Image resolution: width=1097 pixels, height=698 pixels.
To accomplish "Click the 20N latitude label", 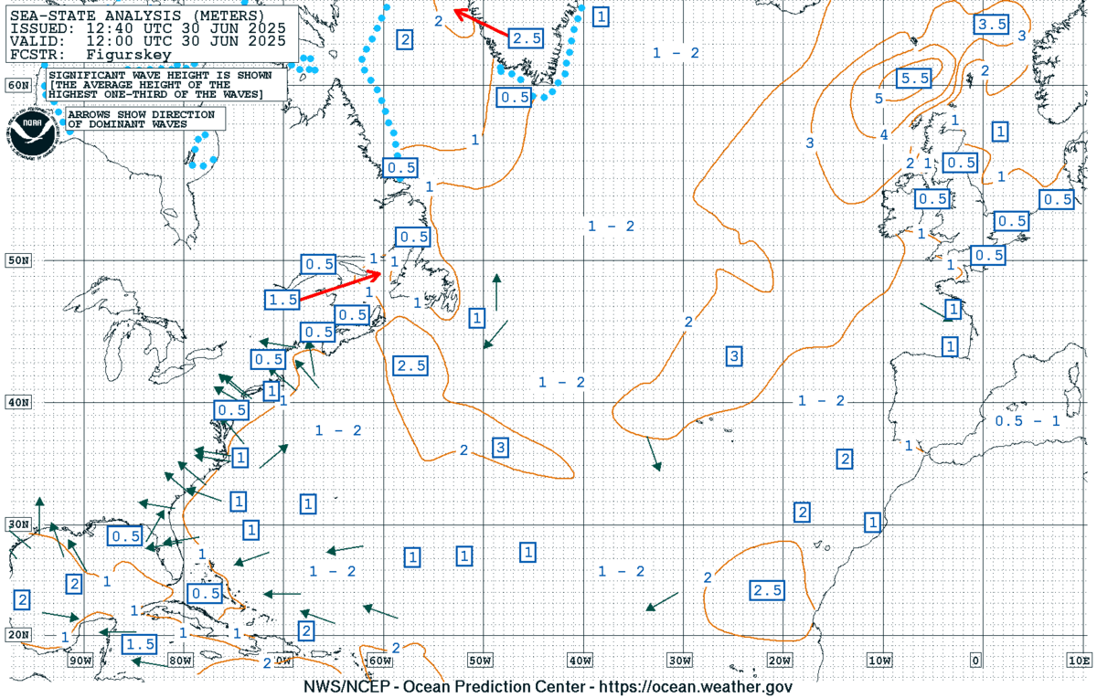I will coord(17,635).
